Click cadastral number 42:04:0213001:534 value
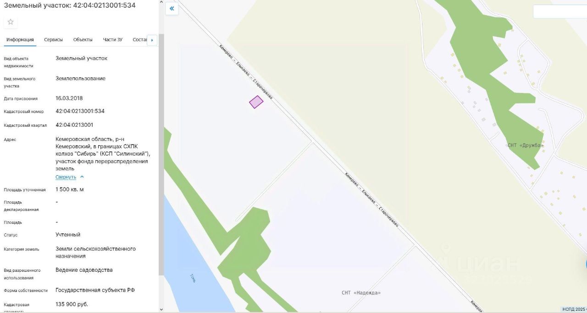587x313 pixels. (x=80, y=111)
